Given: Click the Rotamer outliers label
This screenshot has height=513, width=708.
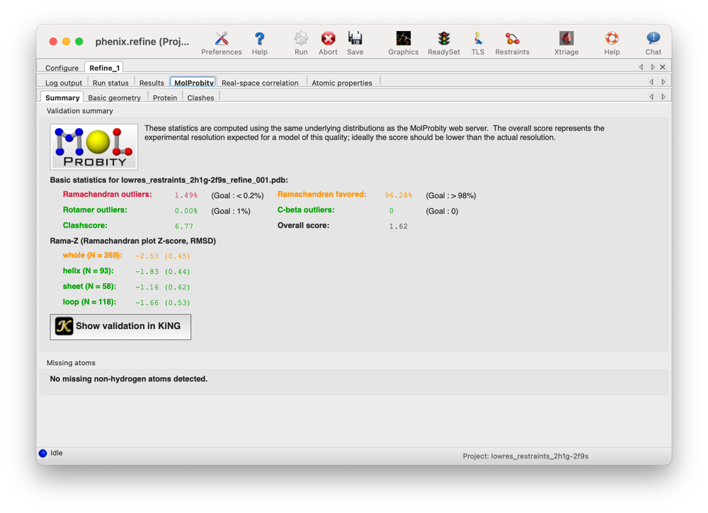Looking at the screenshot, I should point(95,210).
